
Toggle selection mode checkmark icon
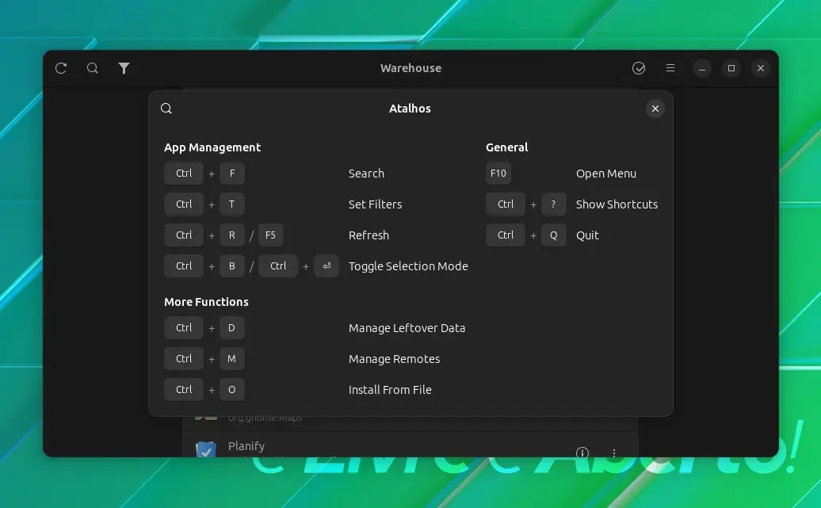tap(638, 68)
